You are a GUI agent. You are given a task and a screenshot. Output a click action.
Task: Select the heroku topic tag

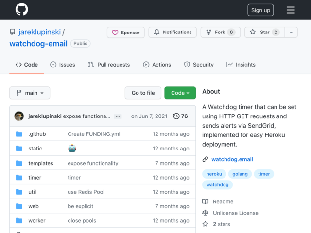214,174
